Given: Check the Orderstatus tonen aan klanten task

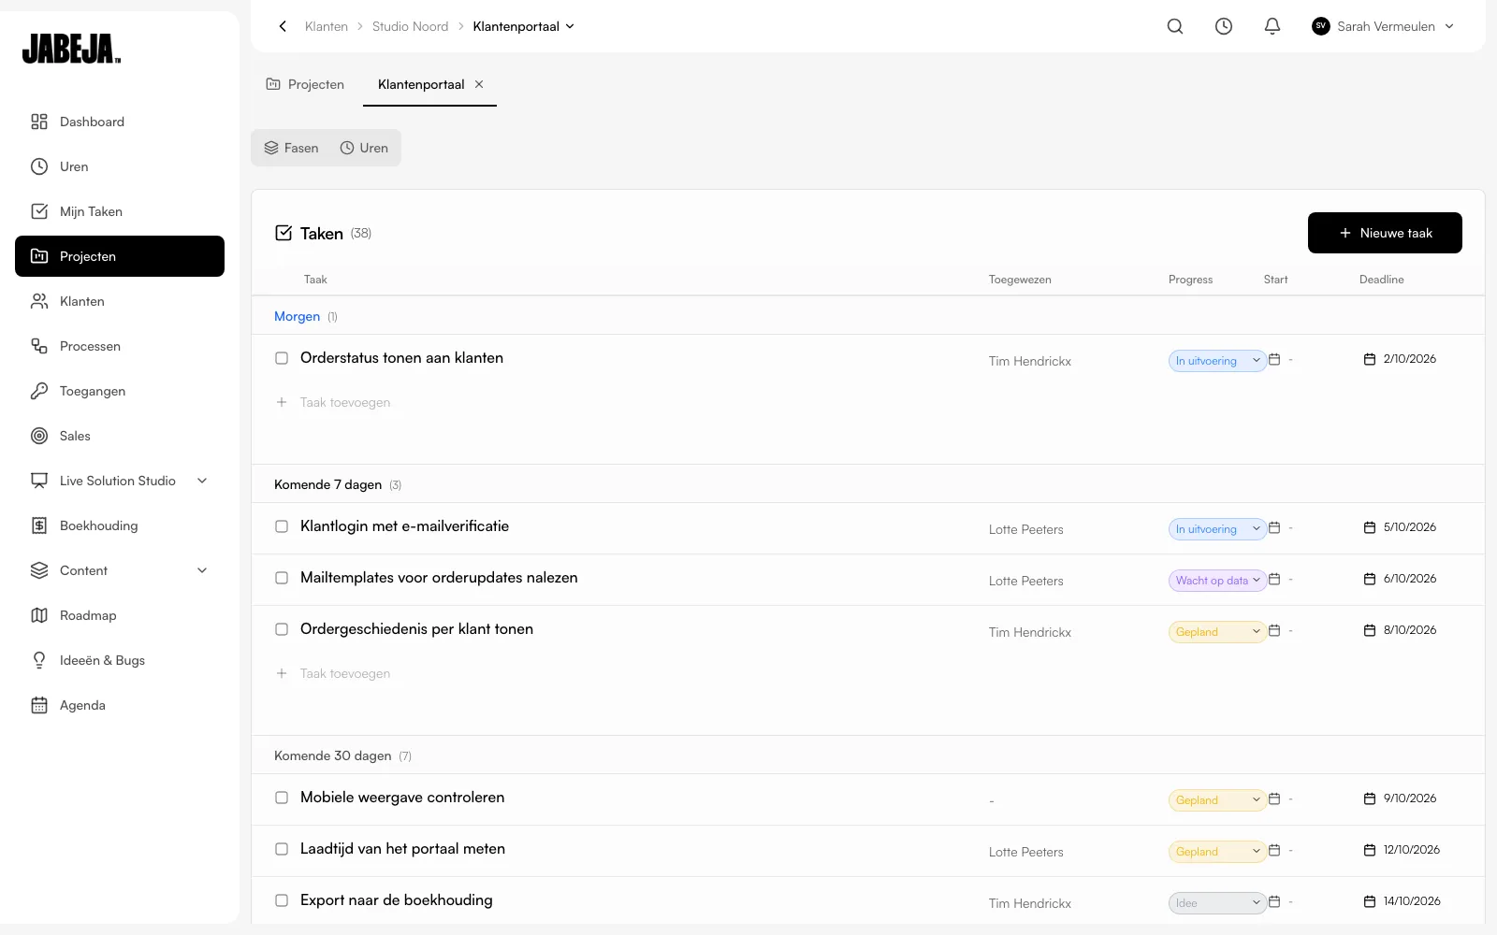Looking at the screenshot, I should click(282, 358).
